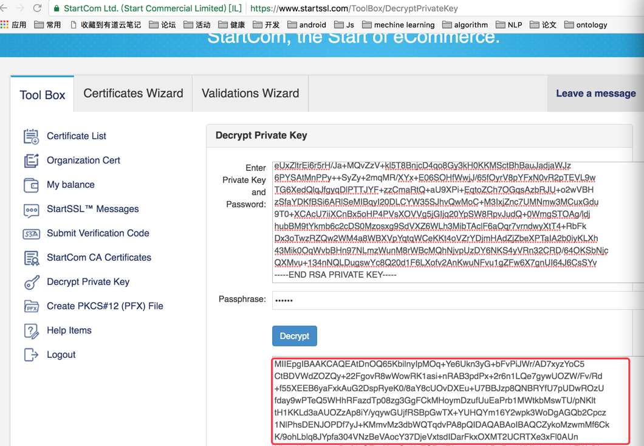The height and width of the screenshot is (446, 644).
Task: Open the 开发 bookmarks folder
Action: (265, 25)
